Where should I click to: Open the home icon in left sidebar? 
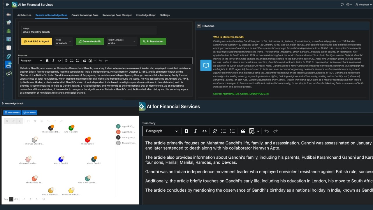pyautogui.click(x=8, y=14)
